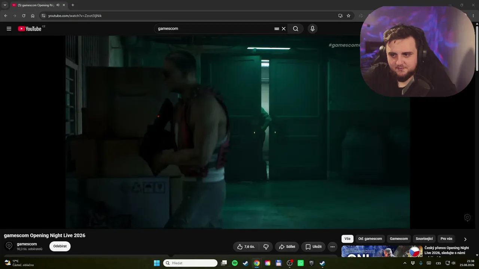The width and height of the screenshot is (479, 269).
Task: Open the Český přenos Opening Night video title
Action: click(446, 252)
